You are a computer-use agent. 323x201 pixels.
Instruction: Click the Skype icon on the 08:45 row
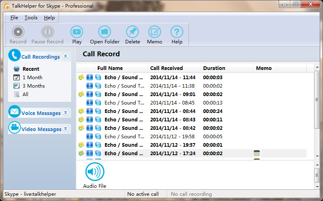98,103
